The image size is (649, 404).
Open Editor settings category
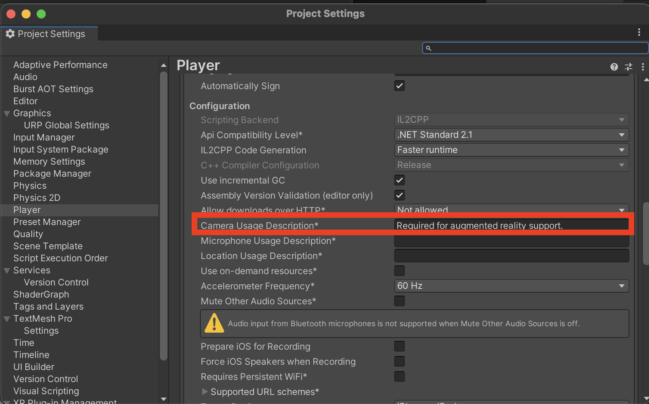[25, 101]
